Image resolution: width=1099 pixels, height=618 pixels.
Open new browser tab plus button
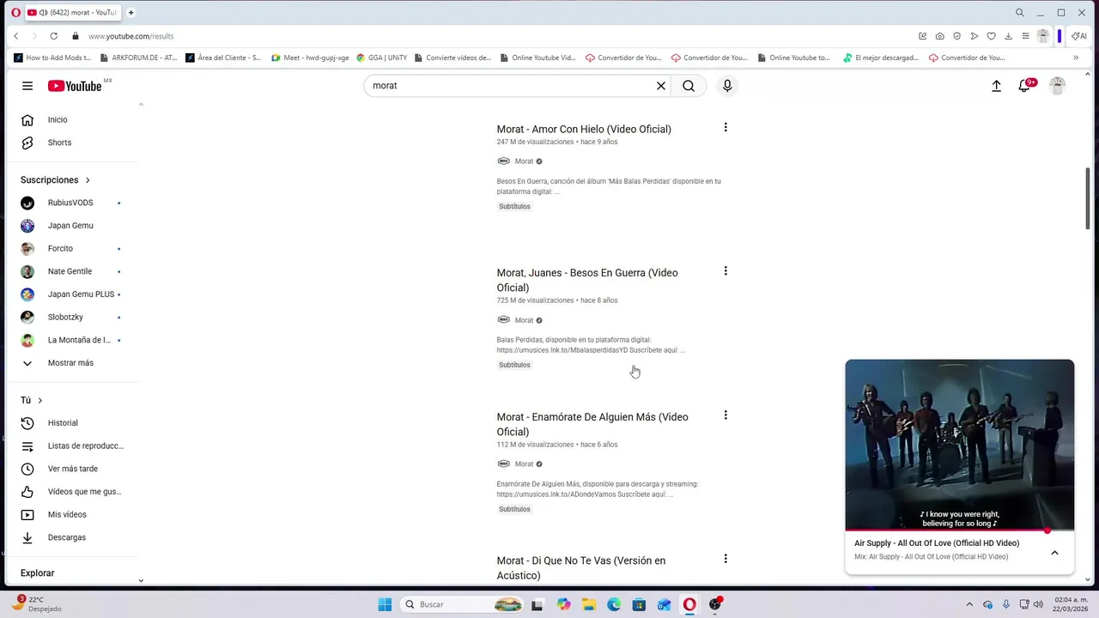pyautogui.click(x=131, y=13)
